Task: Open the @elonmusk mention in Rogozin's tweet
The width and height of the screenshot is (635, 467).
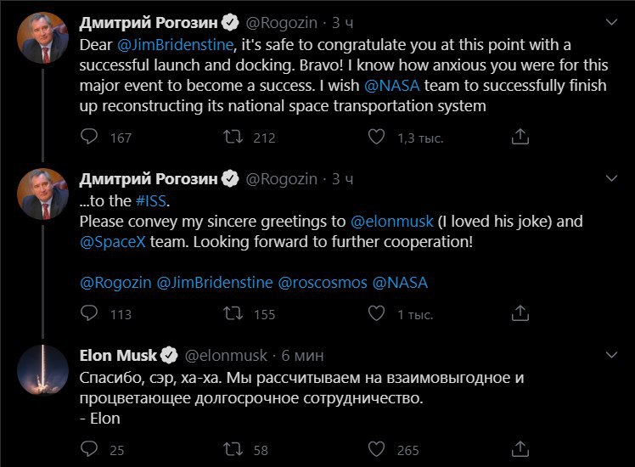Action: pos(391,222)
